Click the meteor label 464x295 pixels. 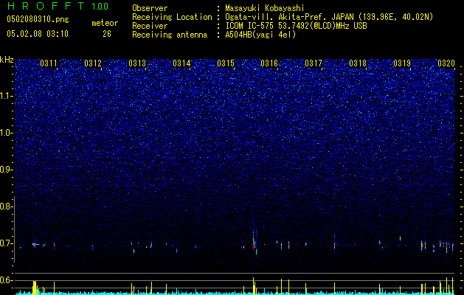105,23
